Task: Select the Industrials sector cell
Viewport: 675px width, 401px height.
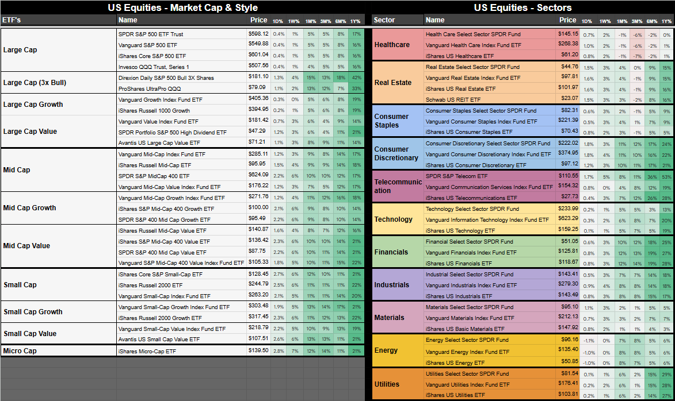Action: [x=398, y=284]
